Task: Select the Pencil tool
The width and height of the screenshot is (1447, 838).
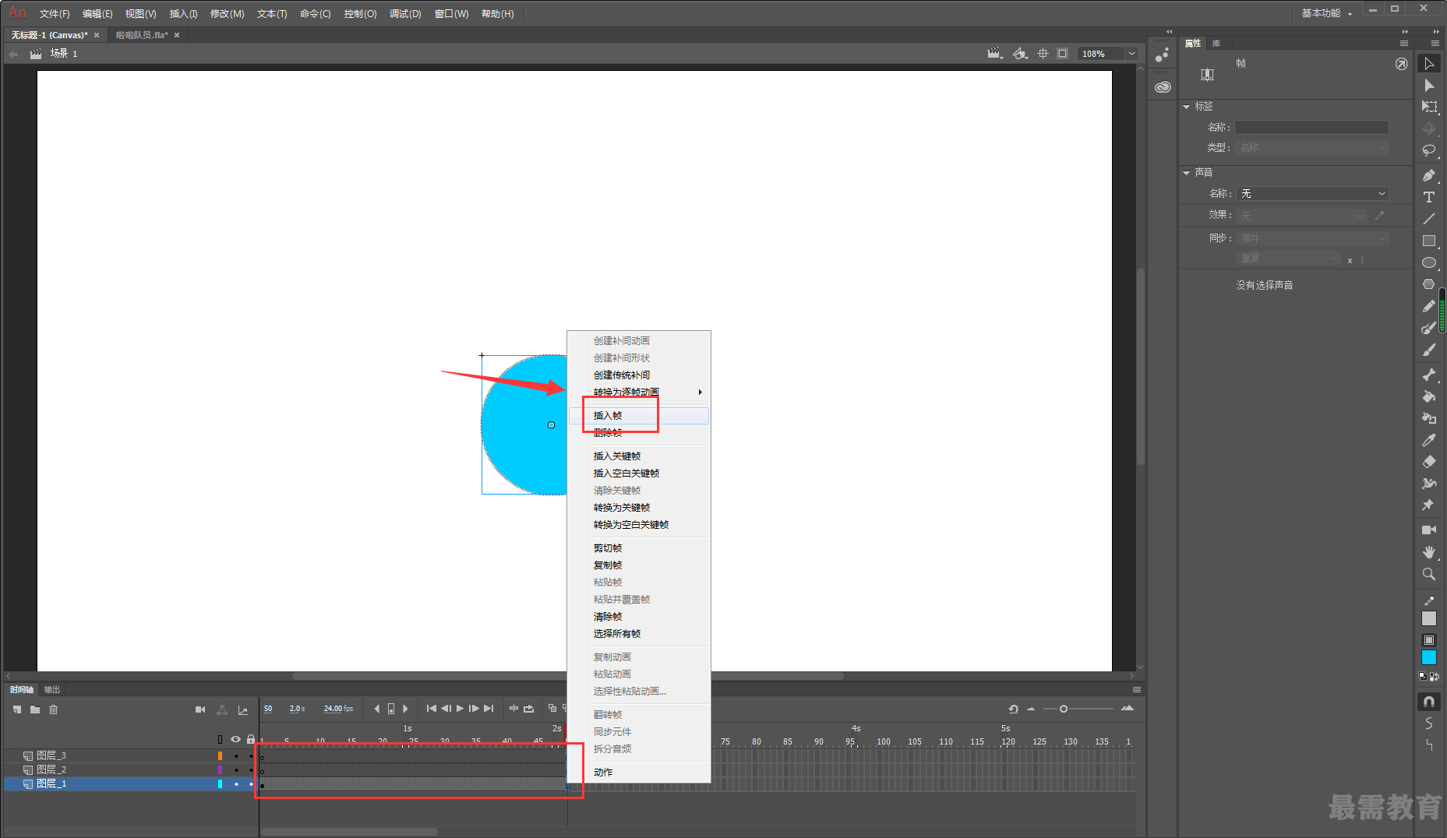Action: [x=1429, y=306]
